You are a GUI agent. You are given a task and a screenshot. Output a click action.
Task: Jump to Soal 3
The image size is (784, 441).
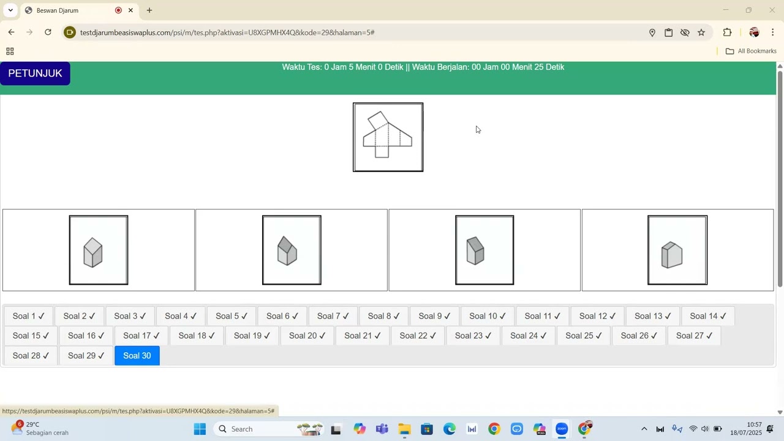coord(130,316)
